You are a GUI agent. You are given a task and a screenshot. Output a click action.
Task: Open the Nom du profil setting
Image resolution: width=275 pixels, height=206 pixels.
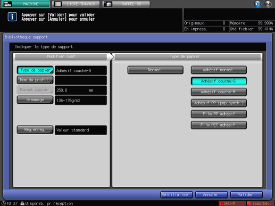(35, 80)
